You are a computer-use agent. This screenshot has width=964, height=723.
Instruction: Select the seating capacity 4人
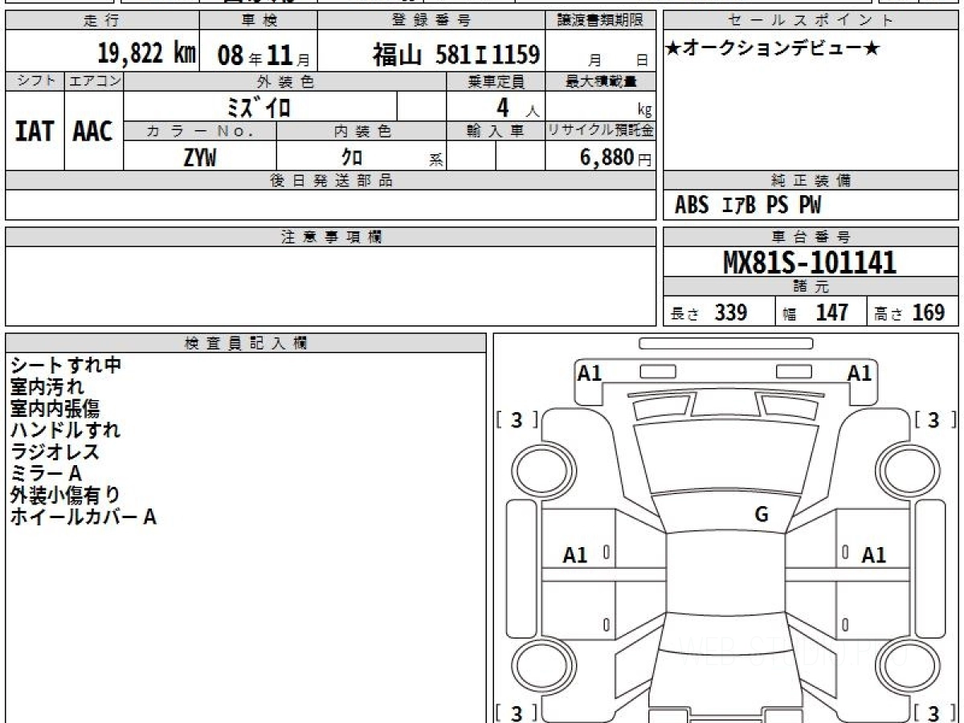[x=517, y=107]
